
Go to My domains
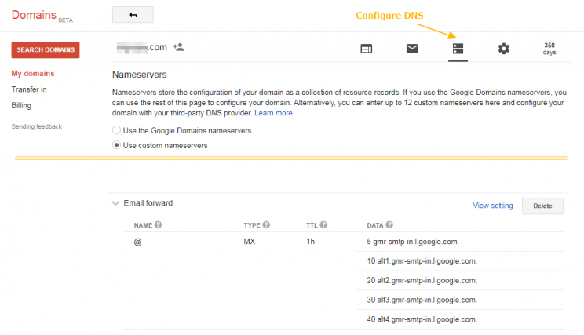[33, 74]
